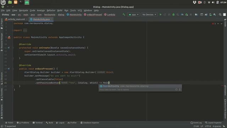This screenshot has height=128, width=227.
Task: Open the Database Inspector tool window
Action: coord(90,123)
